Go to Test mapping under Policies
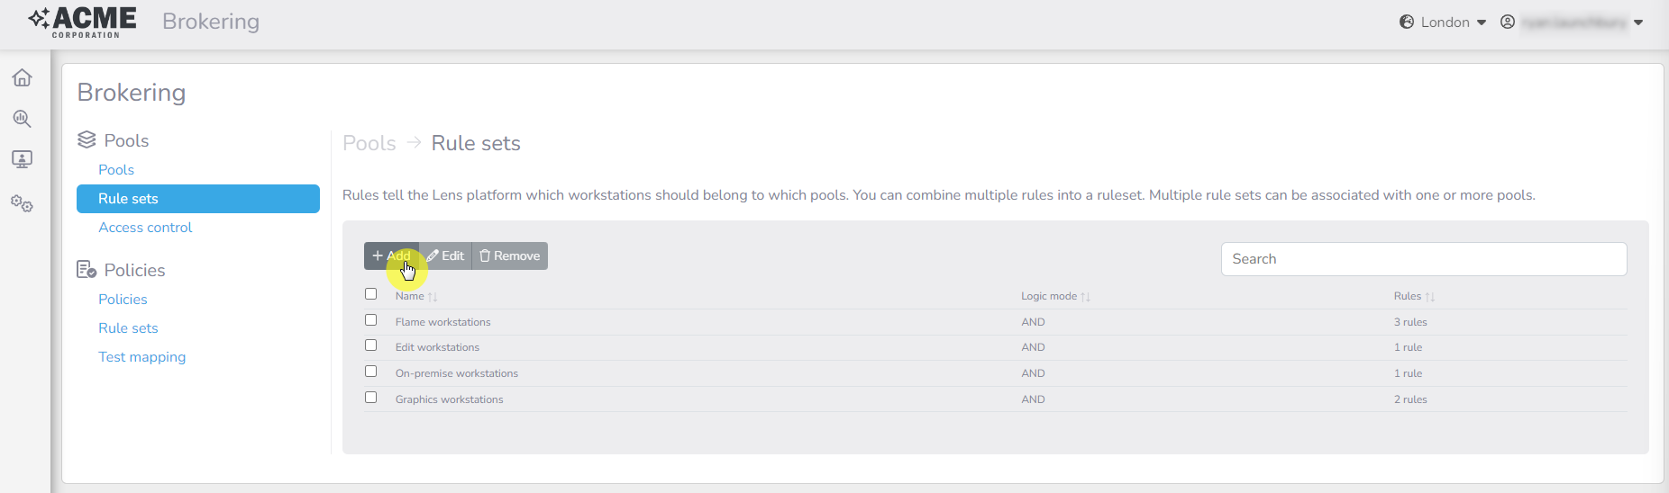 tap(141, 357)
